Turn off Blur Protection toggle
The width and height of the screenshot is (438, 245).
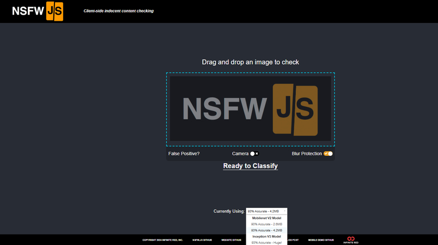click(328, 154)
